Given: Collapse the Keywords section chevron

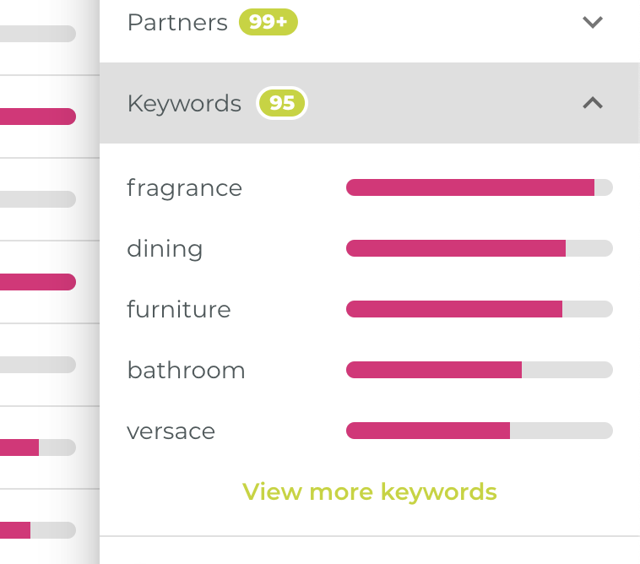Looking at the screenshot, I should pyautogui.click(x=593, y=103).
